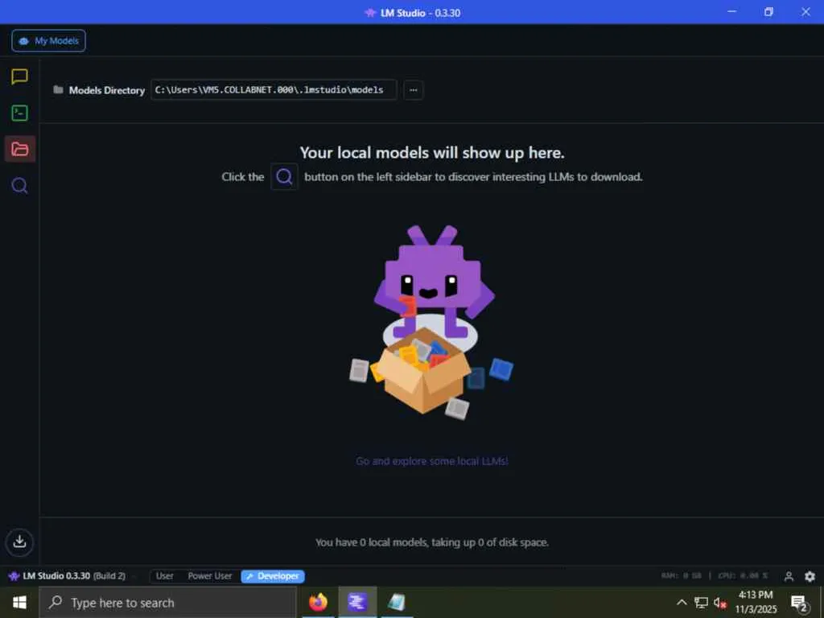Click 'Your local models will show up here' heading
The image size is (824, 618).
pyautogui.click(x=432, y=153)
